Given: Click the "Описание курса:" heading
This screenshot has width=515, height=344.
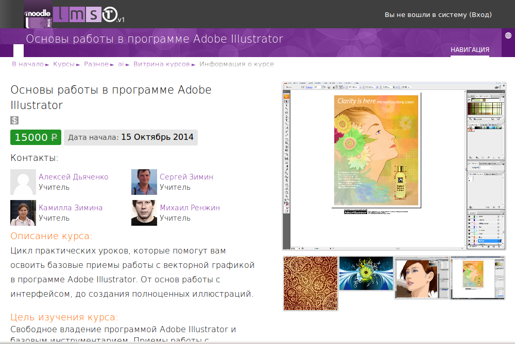Looking at the screenshot, I should (51, 236).
